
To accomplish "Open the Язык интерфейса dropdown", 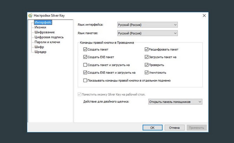I will 147,25.
